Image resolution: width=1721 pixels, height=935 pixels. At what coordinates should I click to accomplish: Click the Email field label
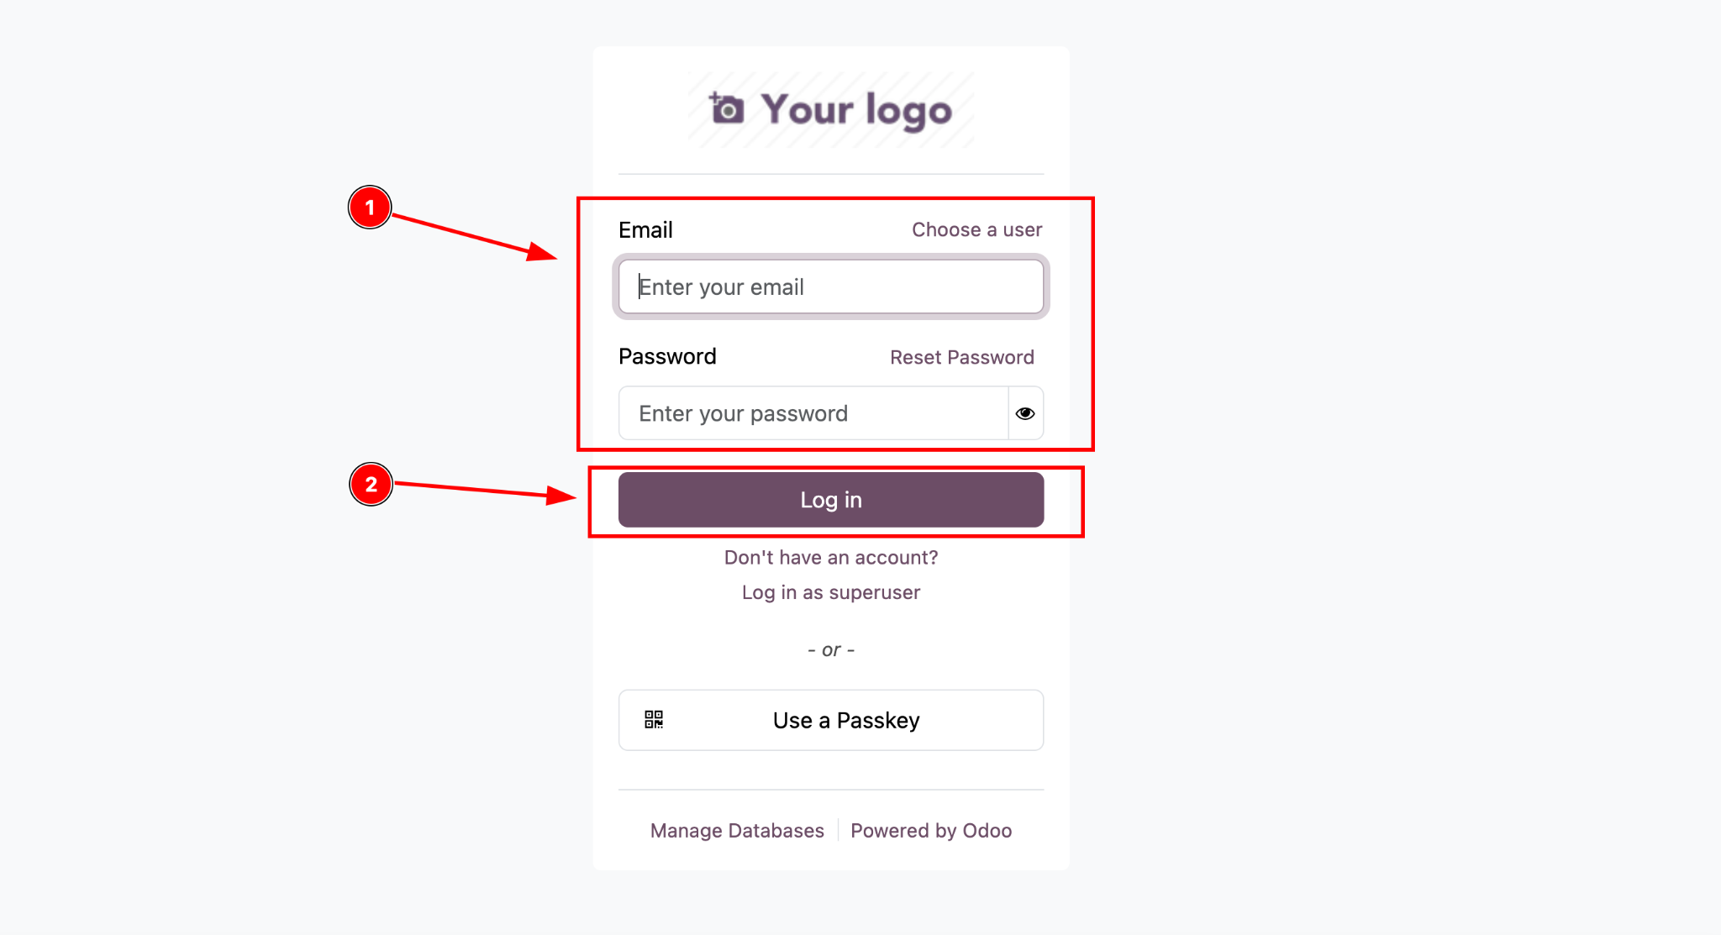pos(645,229)
